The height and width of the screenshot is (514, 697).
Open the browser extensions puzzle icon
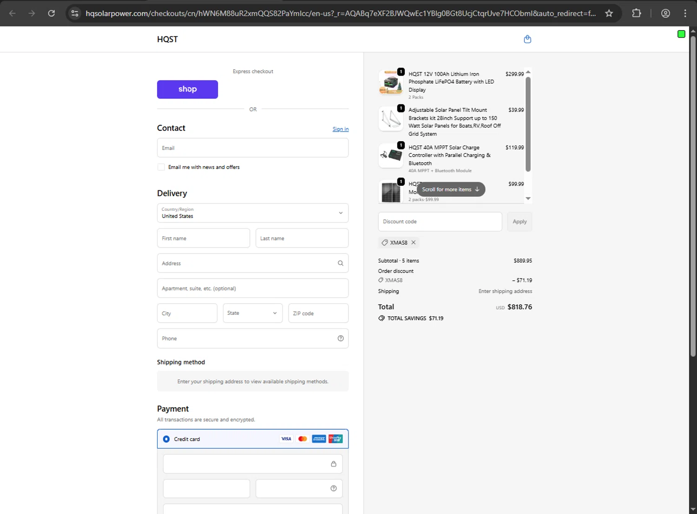click(637, 13)
